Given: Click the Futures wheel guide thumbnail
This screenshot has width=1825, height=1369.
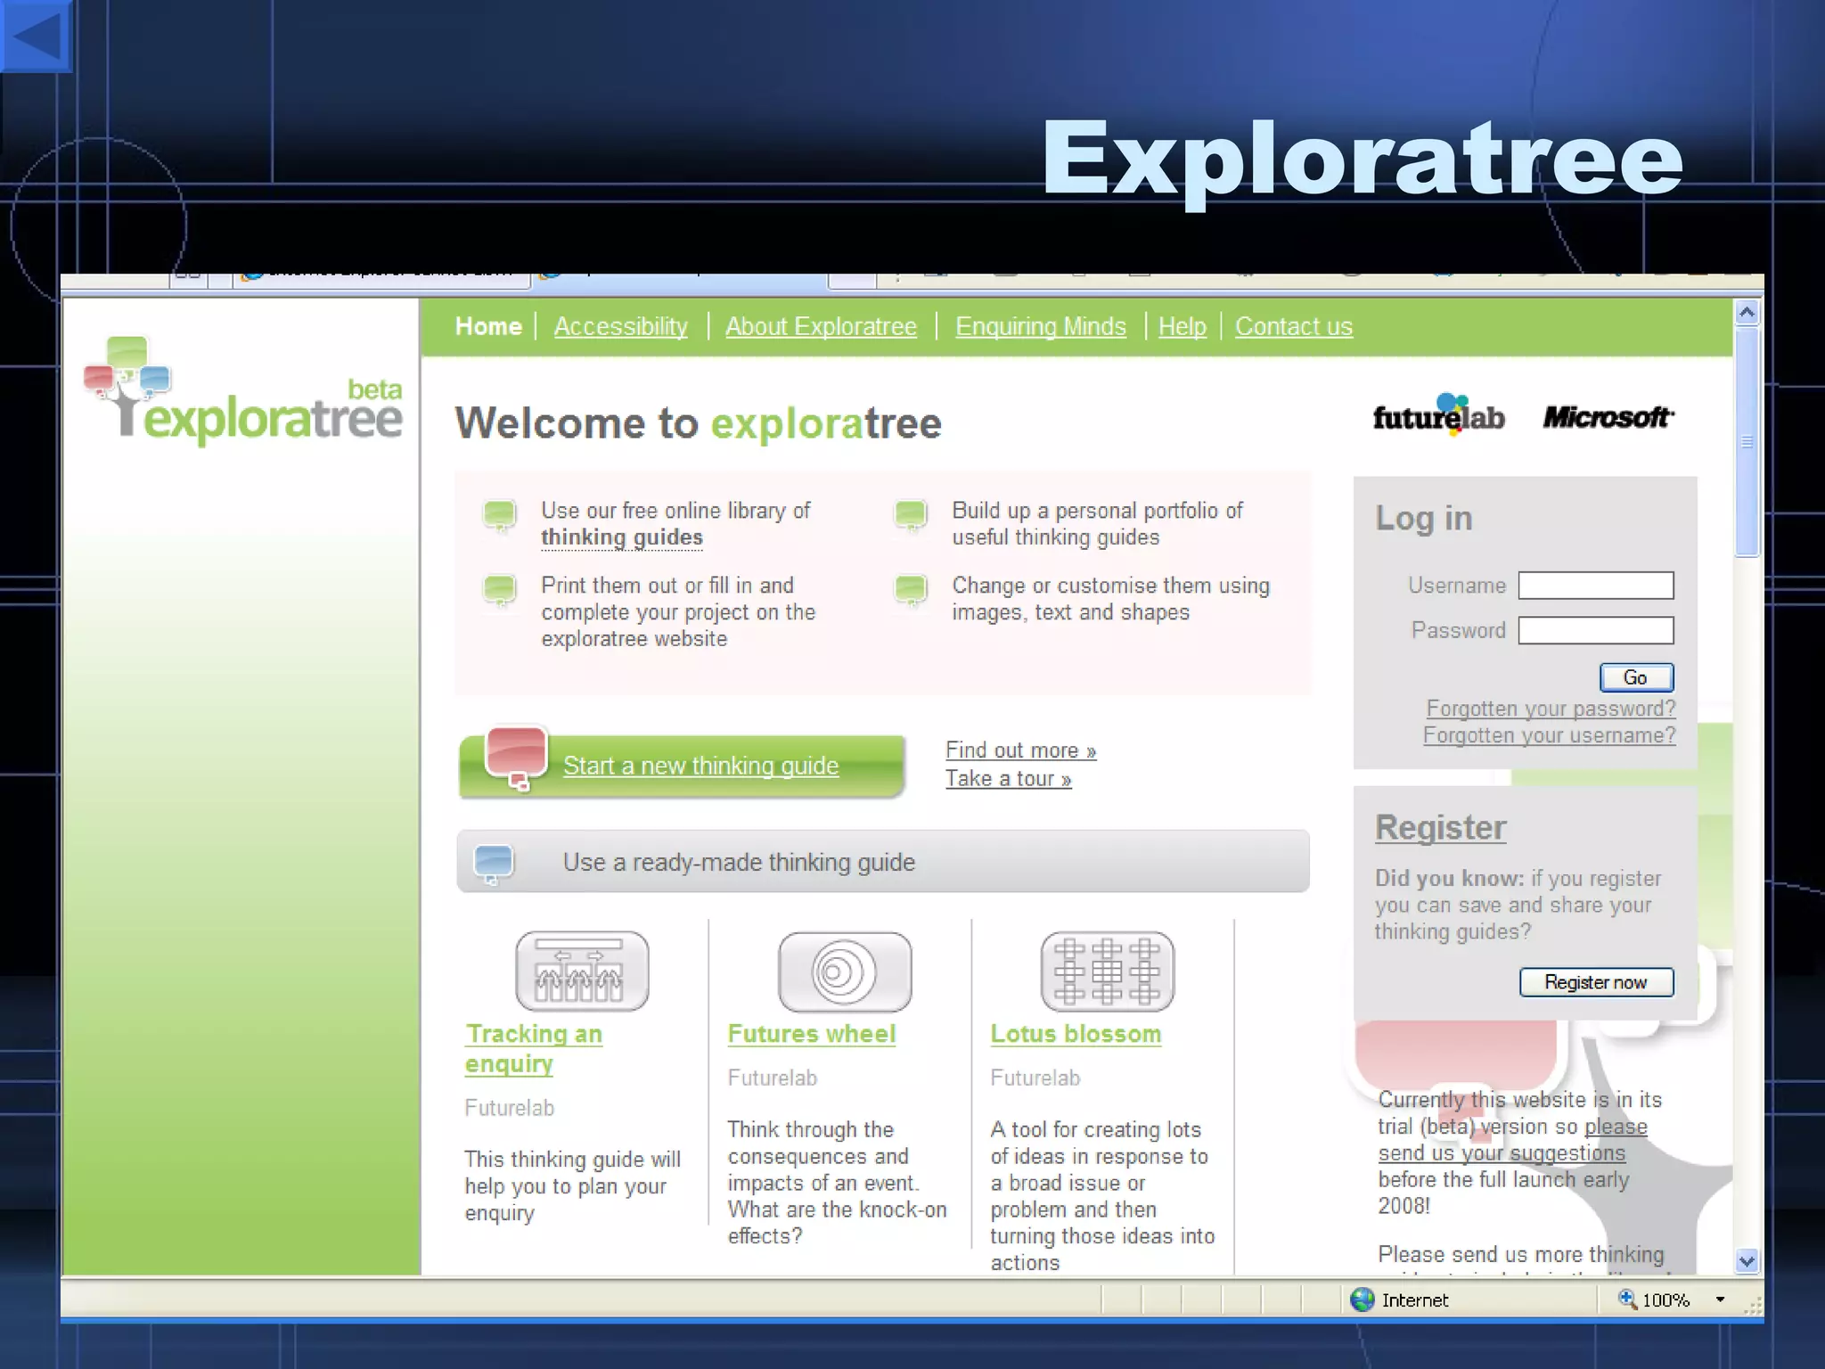Looking at the screenshot, I should point(845,971).
